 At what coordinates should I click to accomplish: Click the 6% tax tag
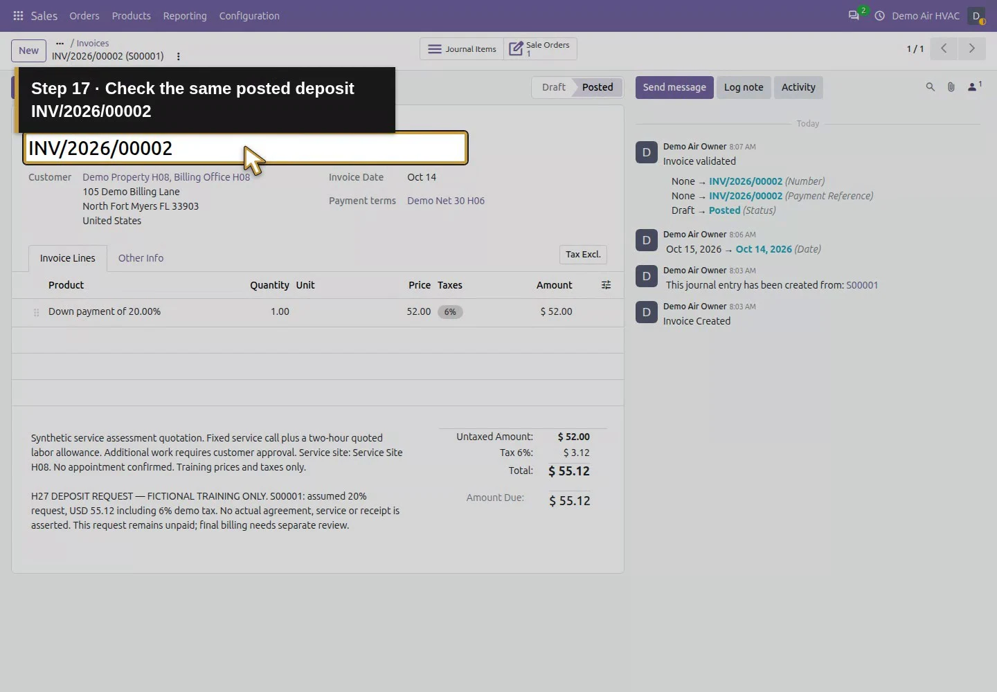tap(450, 312)
